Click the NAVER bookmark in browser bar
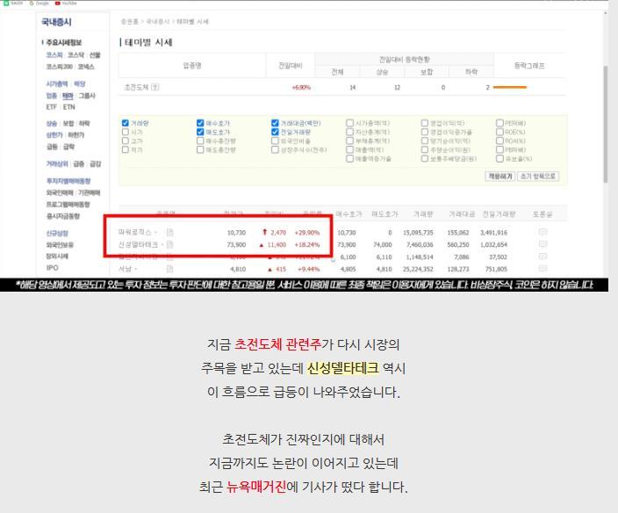Screen dimensions: 618x513 (14, 3)
